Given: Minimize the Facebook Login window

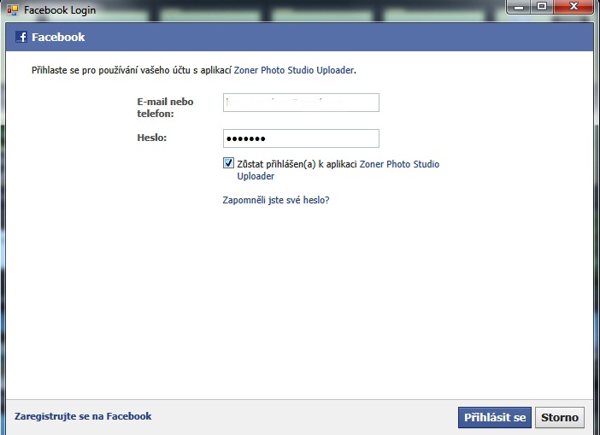Looking at the screenshot, I should click(519, 7).
